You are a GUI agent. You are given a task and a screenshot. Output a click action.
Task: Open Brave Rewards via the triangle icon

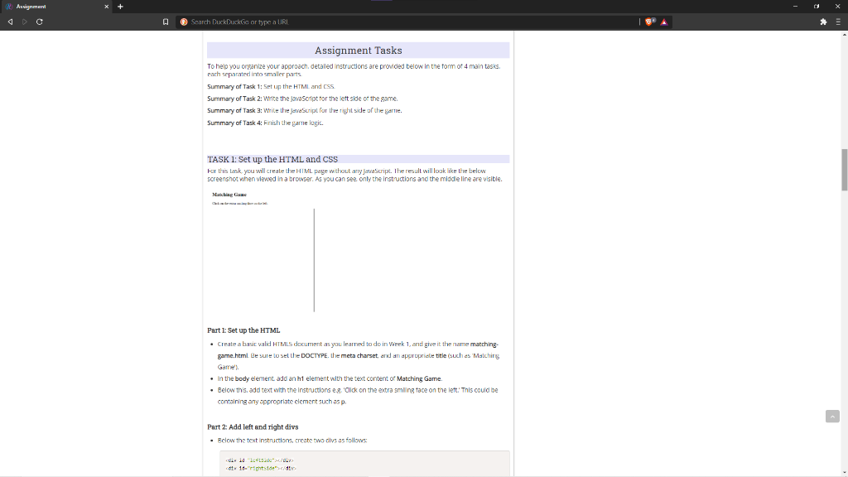[x=663, y=22]
